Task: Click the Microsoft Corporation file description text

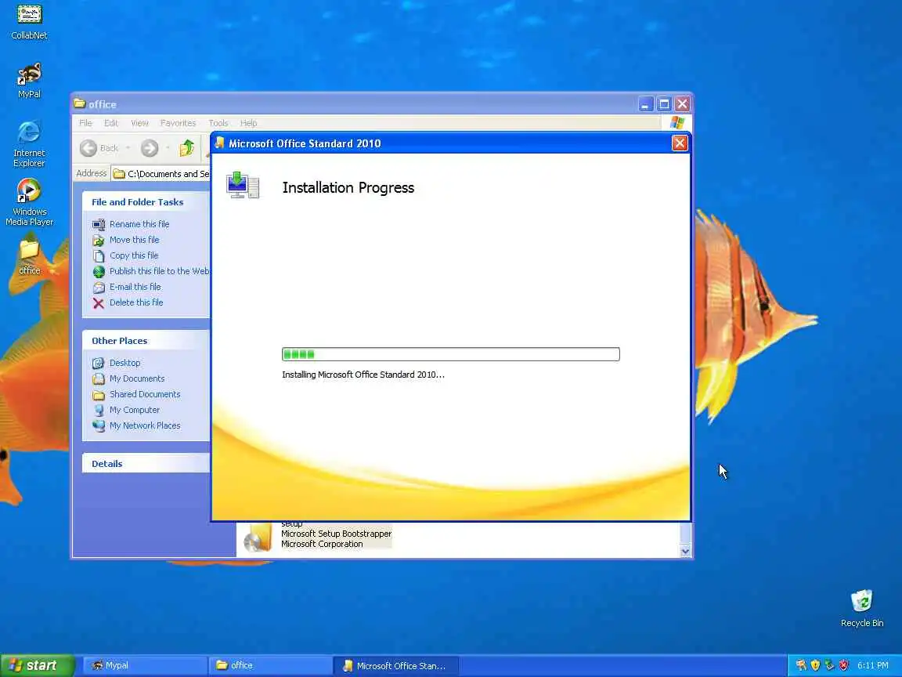Action: (x=322, y=544)
